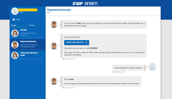
Task: Click Beto's avatar beside the boleto message
Action: click(x=54, y=46)
